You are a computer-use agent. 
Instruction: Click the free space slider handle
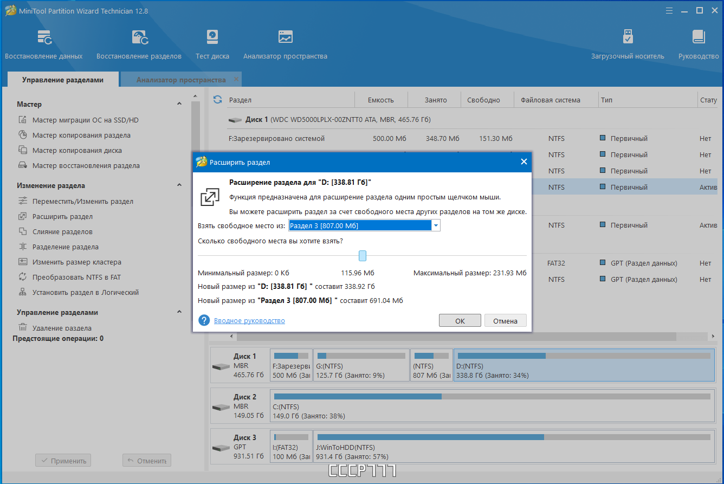[363, 255]
